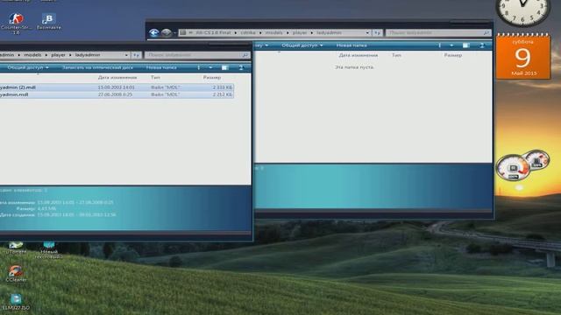Change view icon in front window toolbar
561x315 pixels.
pyautogui.click(x=199, y=67)
